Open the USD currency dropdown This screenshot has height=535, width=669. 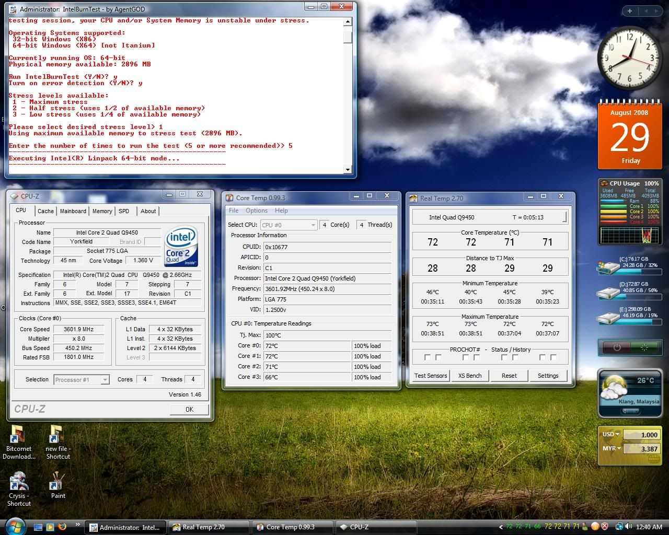[610, 434]
